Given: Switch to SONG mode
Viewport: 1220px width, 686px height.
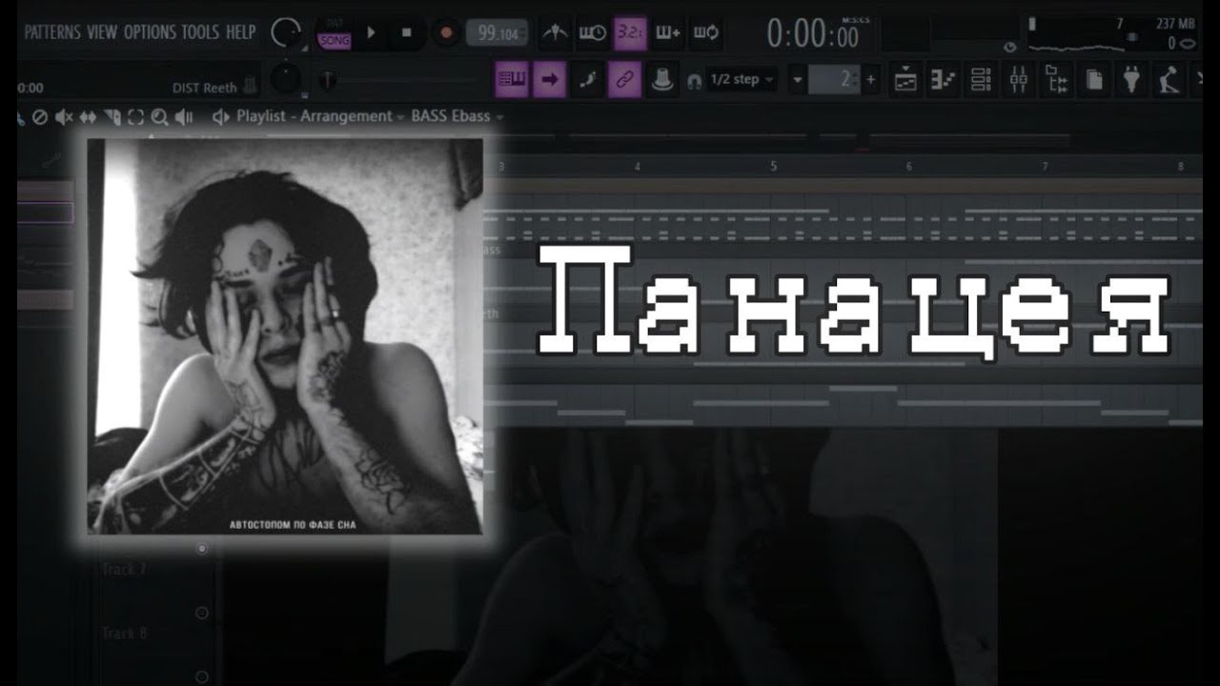Looking at the screenshot, I should pyautogui.click(x=335, y=41).
